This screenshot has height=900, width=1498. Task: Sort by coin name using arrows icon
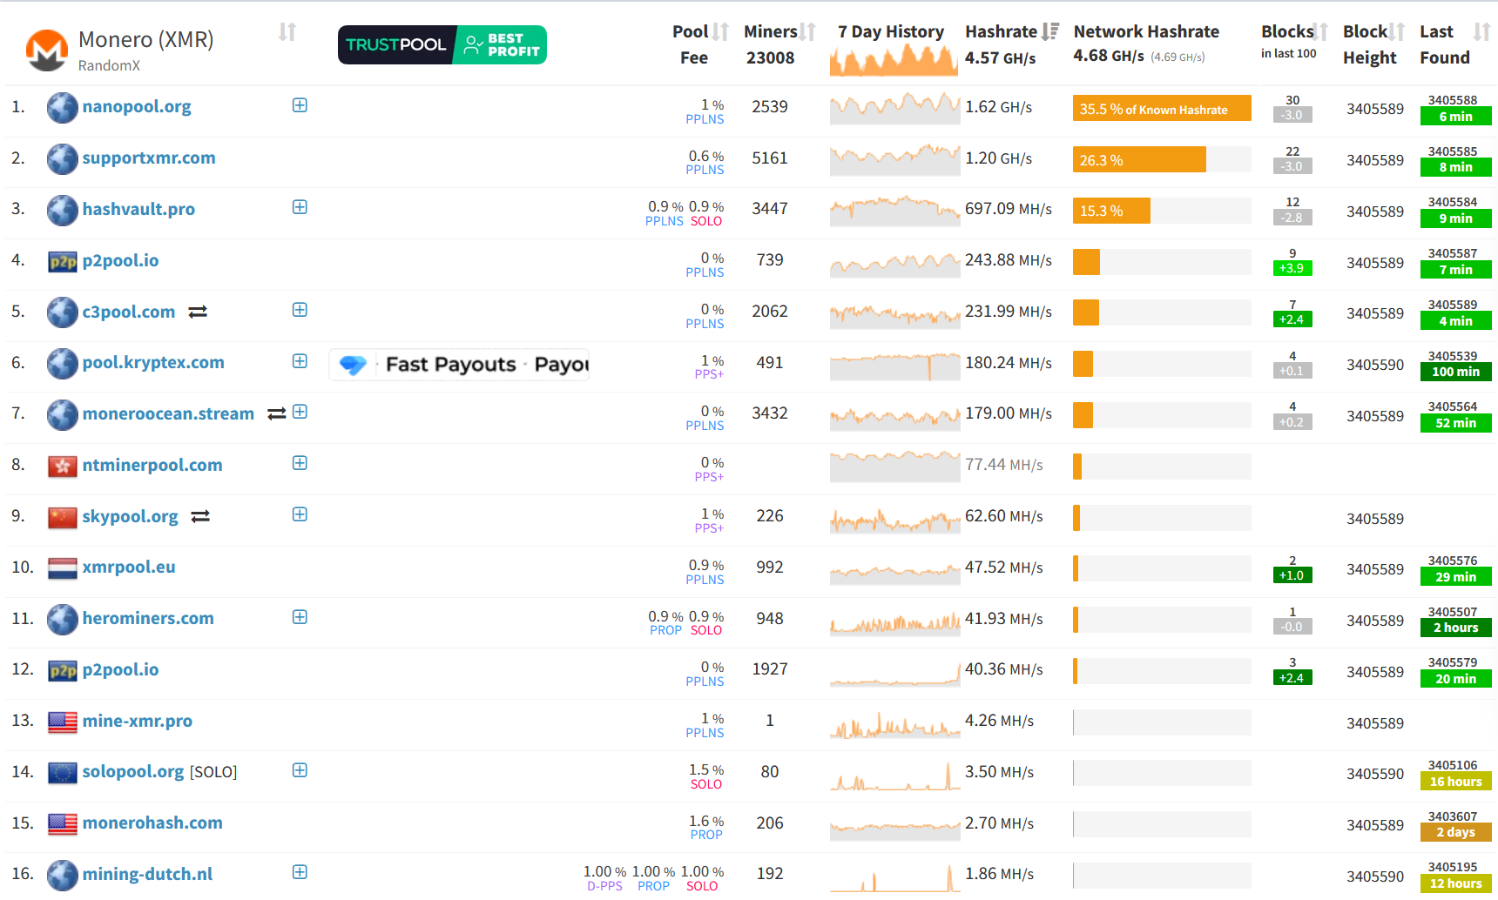(287, 32)
